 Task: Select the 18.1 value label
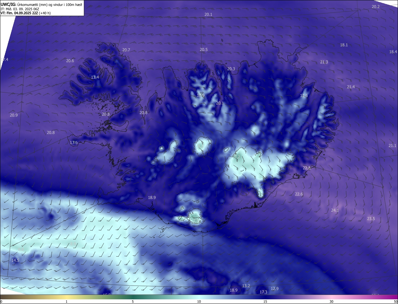[x=344, y=45]
